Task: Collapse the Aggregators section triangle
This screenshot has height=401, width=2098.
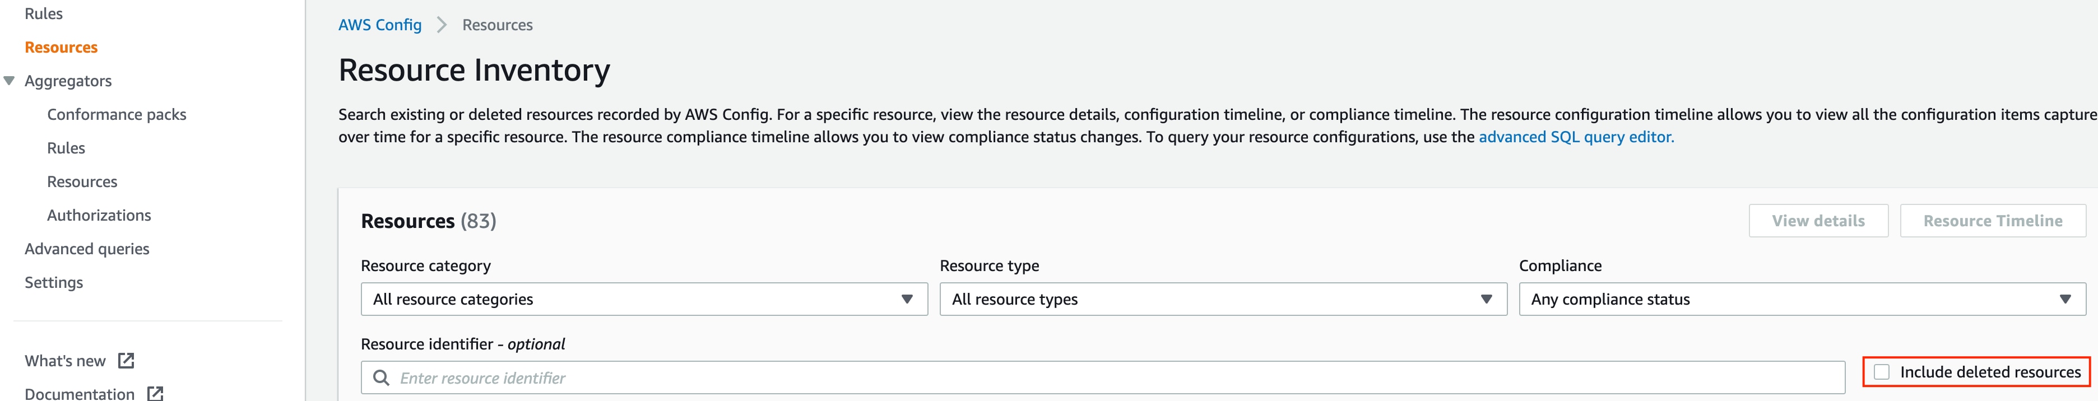Action: pyautogui.click(x=10, y=81)
